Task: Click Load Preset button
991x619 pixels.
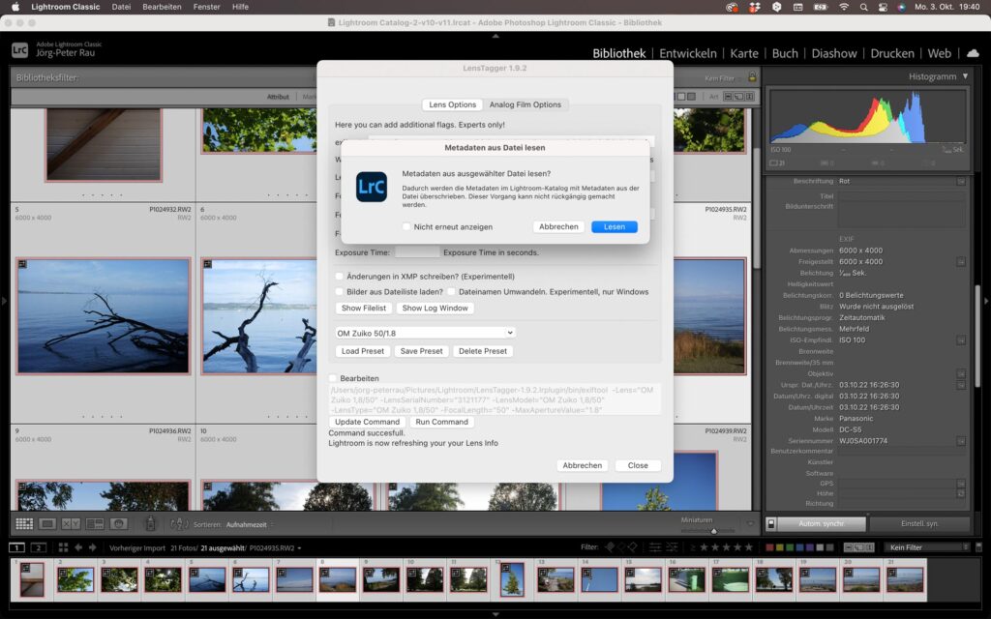Action: (x=363, y=351)
